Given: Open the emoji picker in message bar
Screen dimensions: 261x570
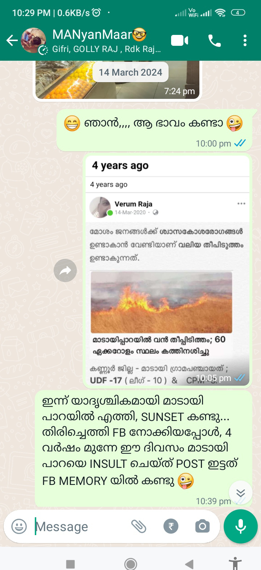Looking at the screenshot, I should [x=19, y=526].
